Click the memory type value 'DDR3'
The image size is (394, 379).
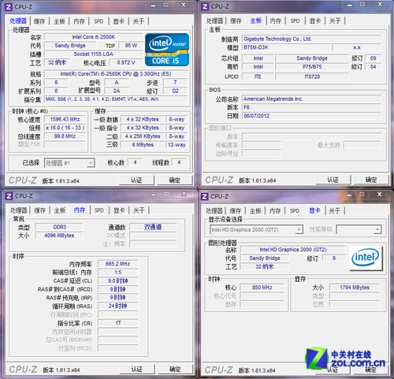click(x=59, y=227)
